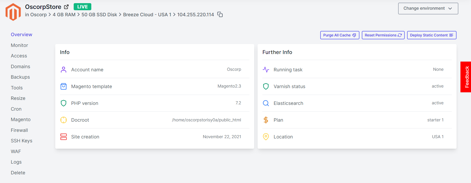Select Overview in the sidebar
471x183 pixels.
coord(22,35)
